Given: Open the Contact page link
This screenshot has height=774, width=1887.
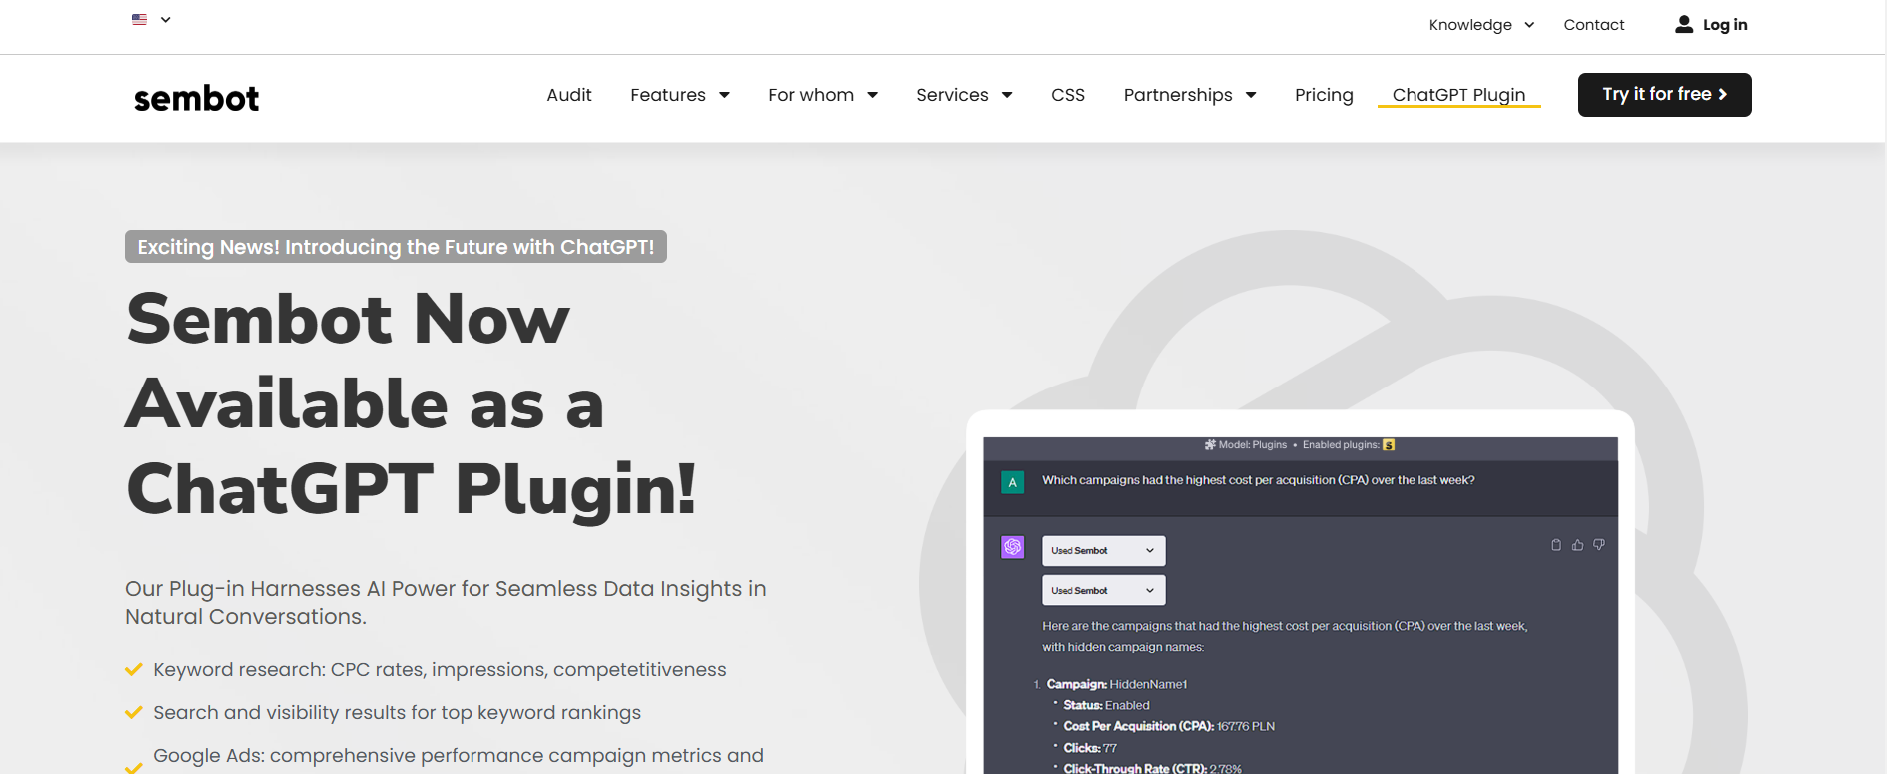Looking at the screenshot, I should [1594, 25].
